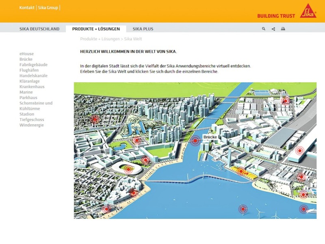
Task: Select Stadion in the sidebar
Action: click(27, 114)
